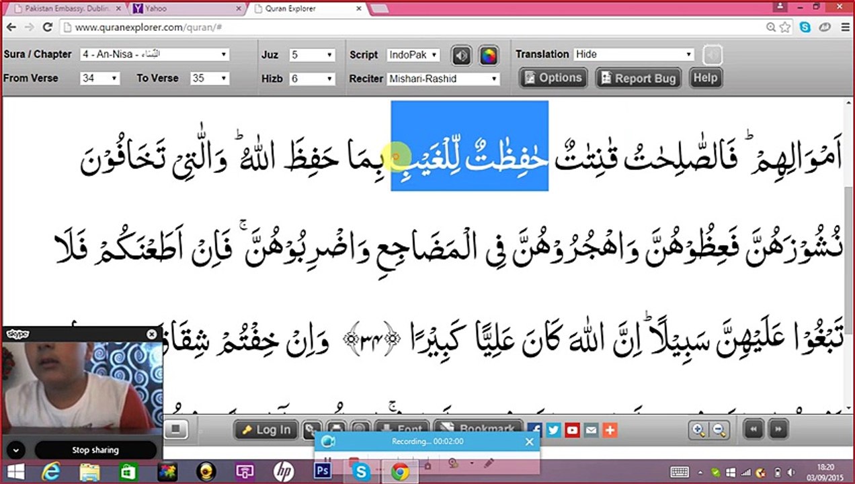Screen dimensions: 855x484
Task: Open the Translation dropdown showing Hide
Action: (633, 54)
